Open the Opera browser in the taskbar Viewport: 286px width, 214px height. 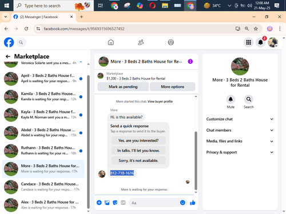pos(152,6)
